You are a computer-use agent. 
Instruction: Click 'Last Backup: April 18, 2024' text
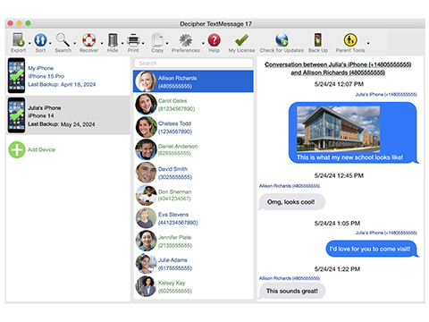62,84
